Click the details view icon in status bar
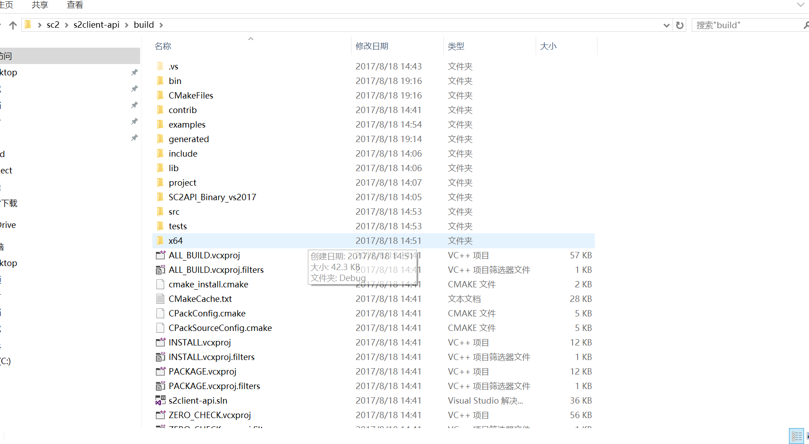This screenshot has width=809, height=444. [796, 436]
